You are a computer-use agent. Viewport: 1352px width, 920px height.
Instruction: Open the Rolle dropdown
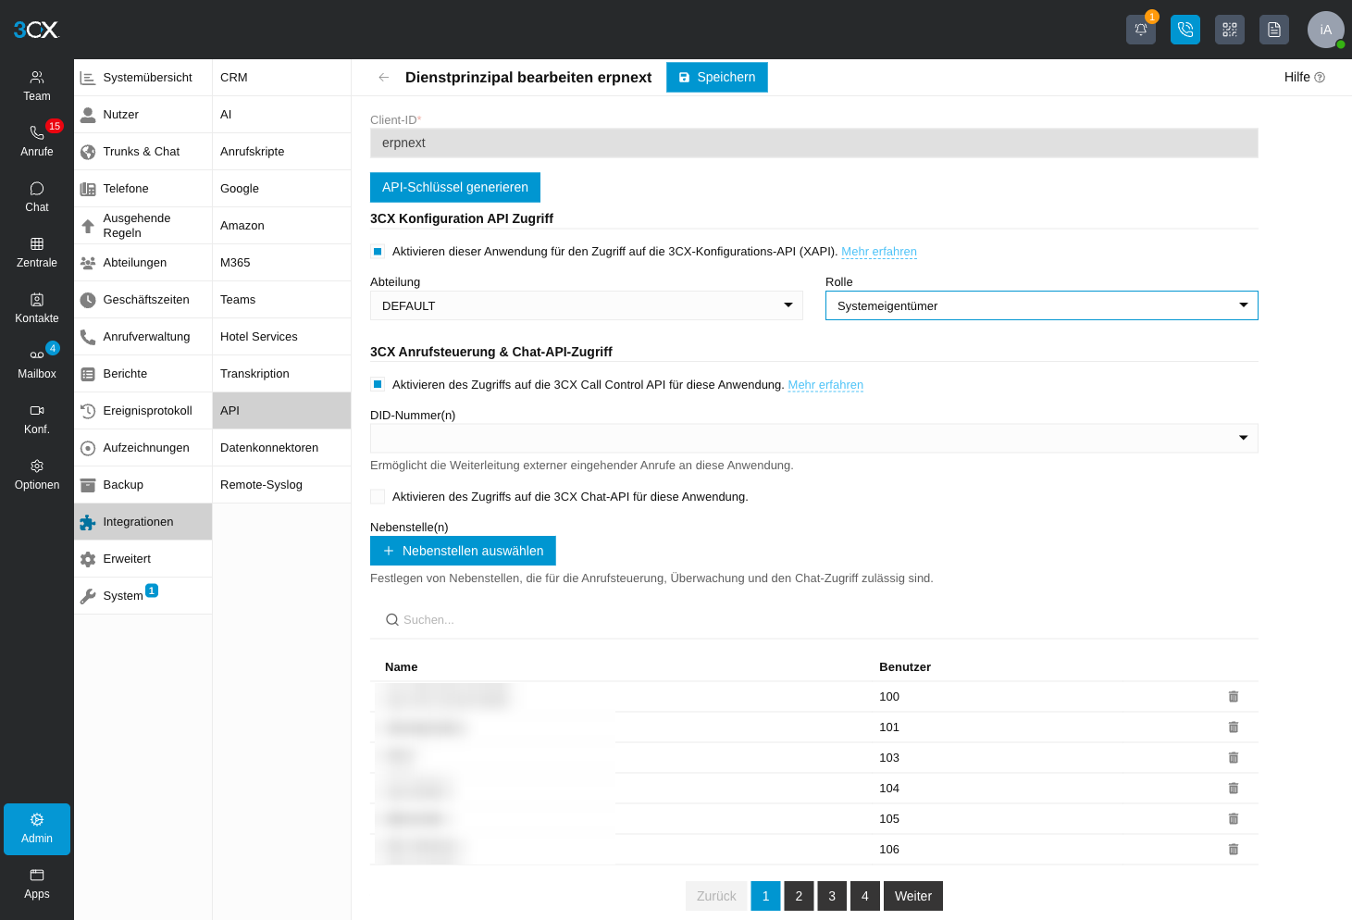(x=1042, y=305)
